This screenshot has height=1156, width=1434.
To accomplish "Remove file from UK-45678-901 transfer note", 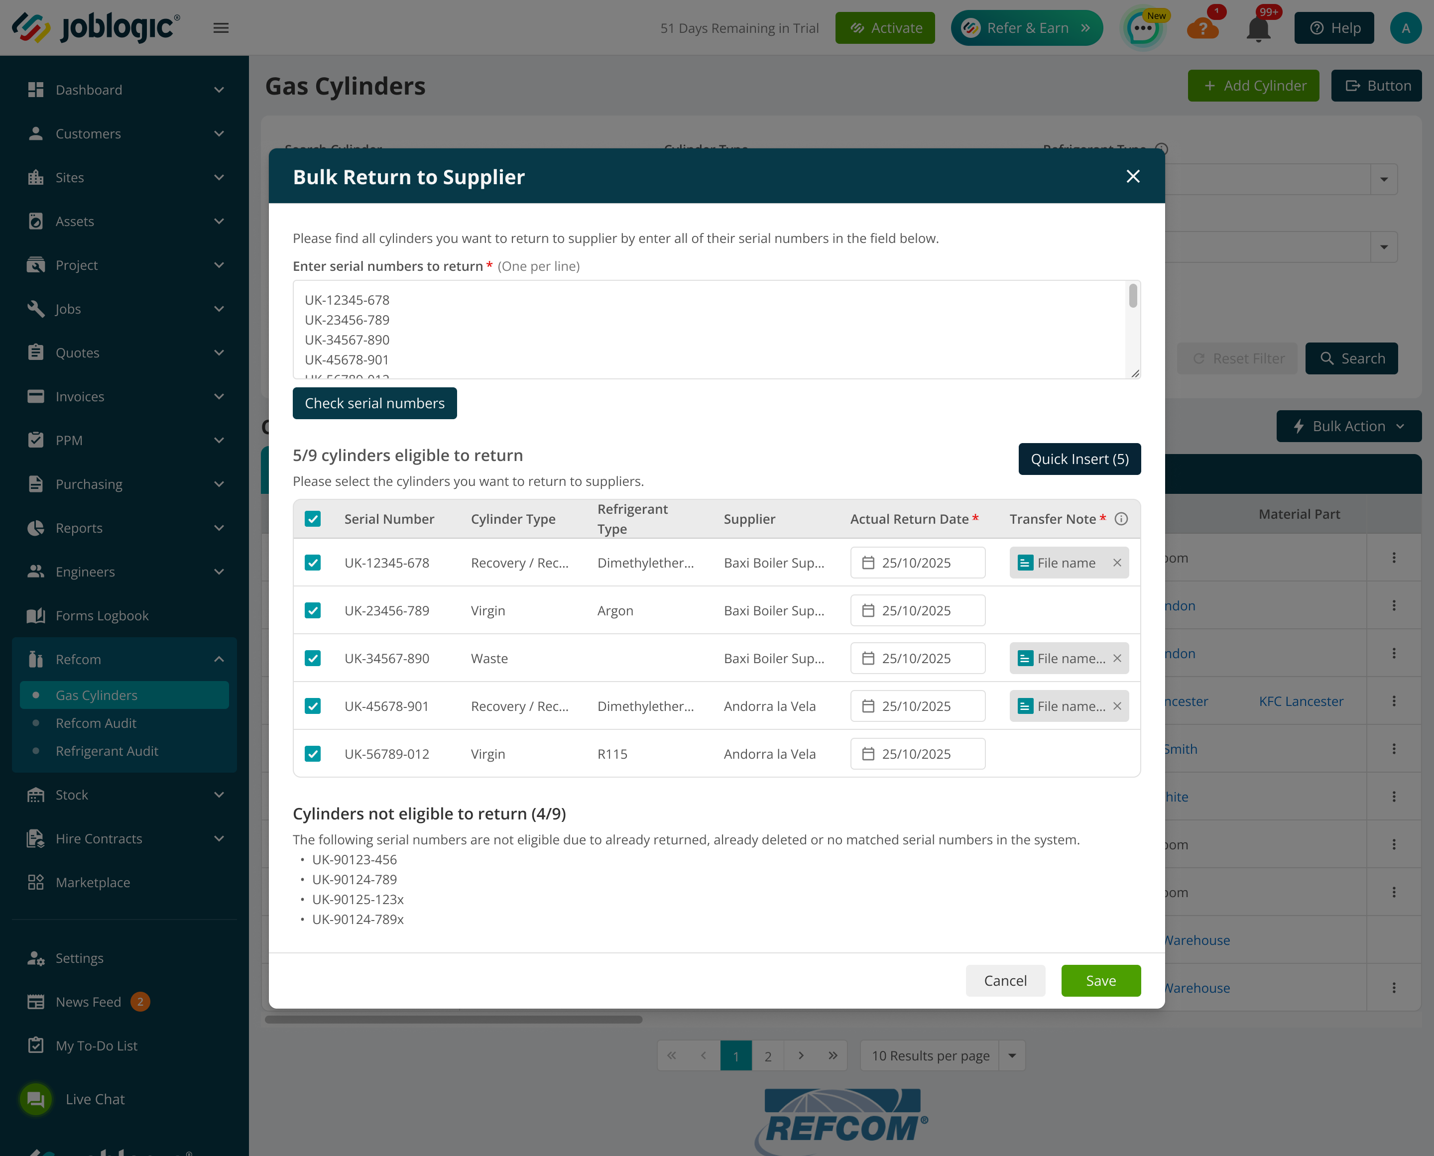I will click(1117, 706).
